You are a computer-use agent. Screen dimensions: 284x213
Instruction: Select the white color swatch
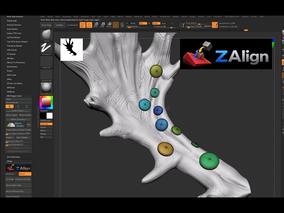pyautogui.click(x=49, y=116)
